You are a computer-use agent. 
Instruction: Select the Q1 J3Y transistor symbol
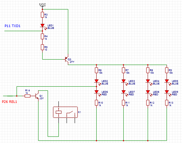(x=37, y=96)
